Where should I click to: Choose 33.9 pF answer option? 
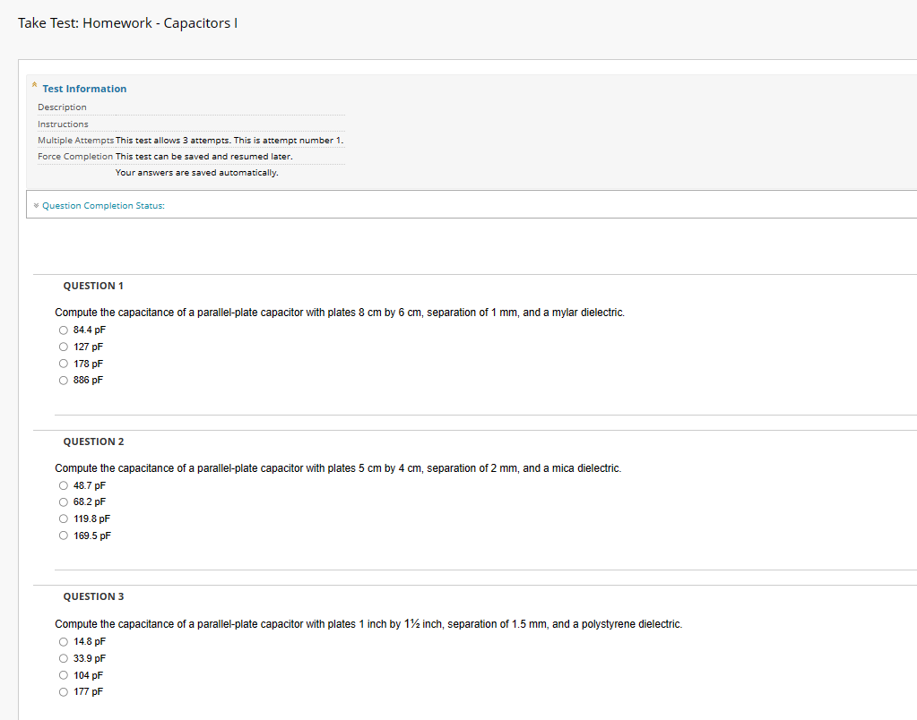pyautogui.click(x=63, y=658)
